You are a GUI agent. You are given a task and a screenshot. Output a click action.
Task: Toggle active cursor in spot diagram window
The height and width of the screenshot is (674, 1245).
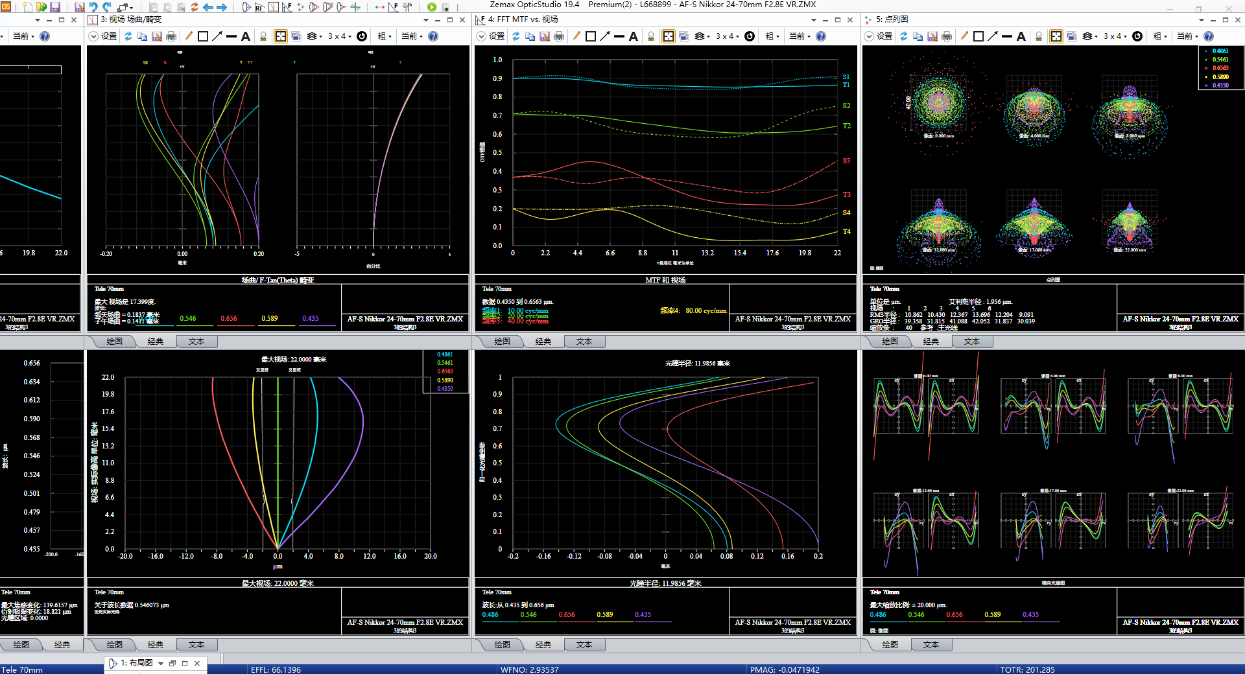coord(1056,36)
